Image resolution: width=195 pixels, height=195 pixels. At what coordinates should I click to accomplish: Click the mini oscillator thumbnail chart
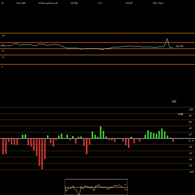tap(96, 187)
